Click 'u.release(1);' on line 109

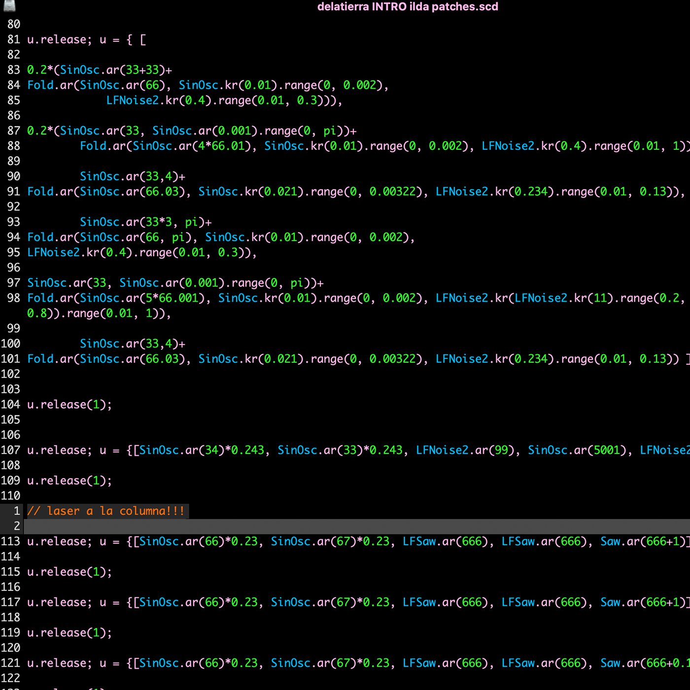coord(69,481)
